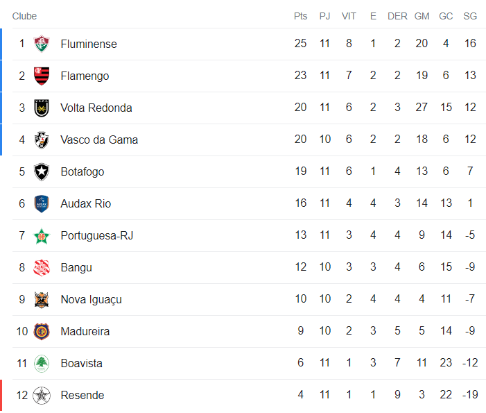Click the Resende club crest icon
The image size is (486, 413).
point(42,395)
